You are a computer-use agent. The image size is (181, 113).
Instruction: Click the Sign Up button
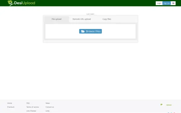[x=167, y=3]
